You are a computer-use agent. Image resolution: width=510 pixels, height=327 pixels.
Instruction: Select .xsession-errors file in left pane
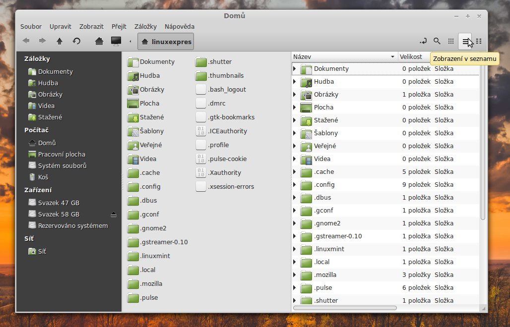pyautogui.click(x=225, y=187)
